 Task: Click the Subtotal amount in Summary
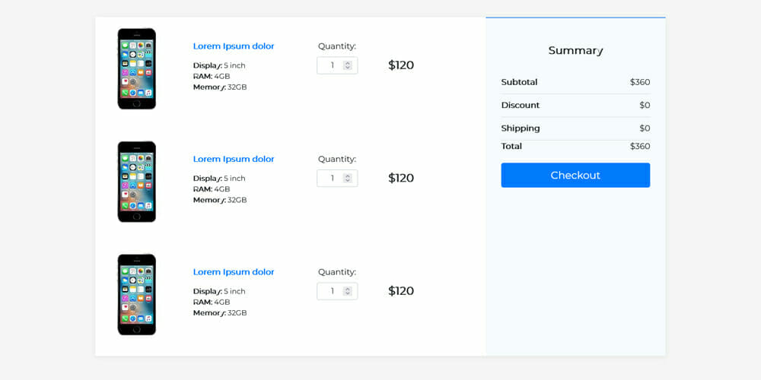point(639,82)
